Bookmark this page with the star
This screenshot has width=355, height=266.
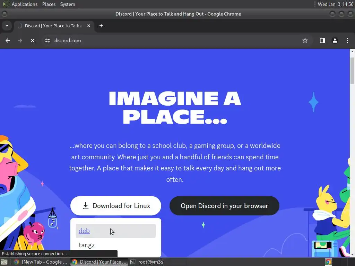(305, 41)
